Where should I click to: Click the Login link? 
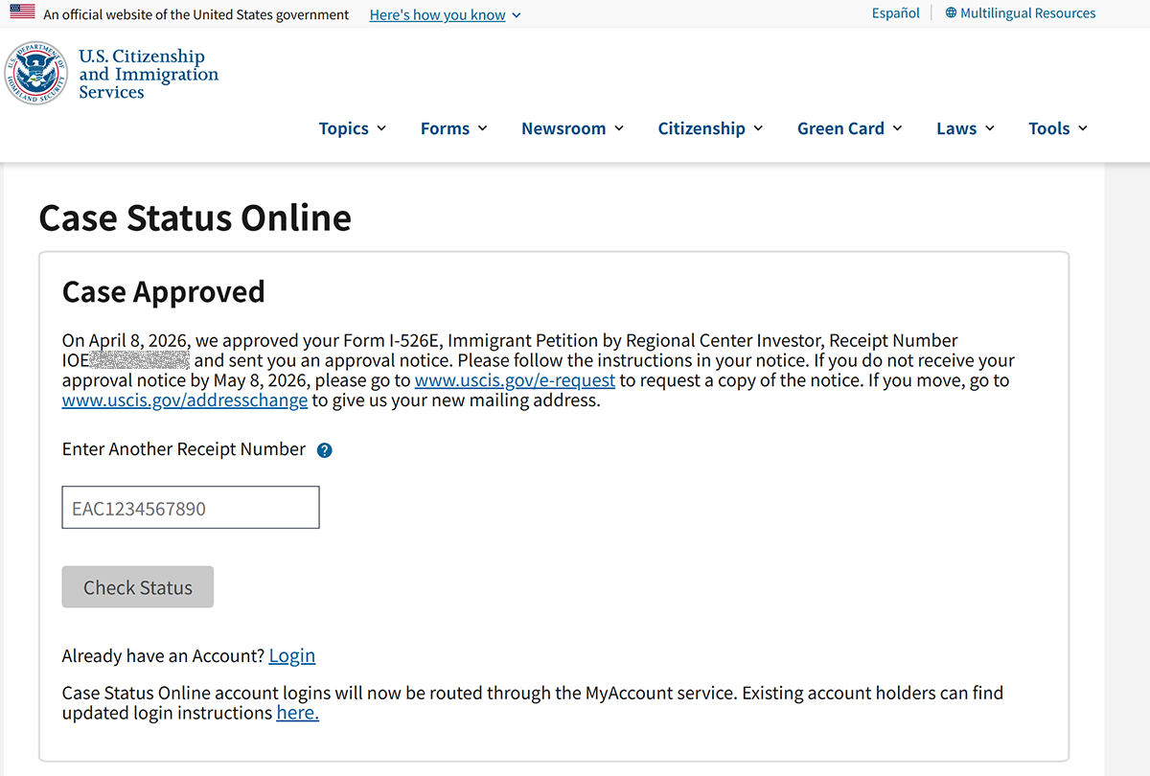coord(292,656)
